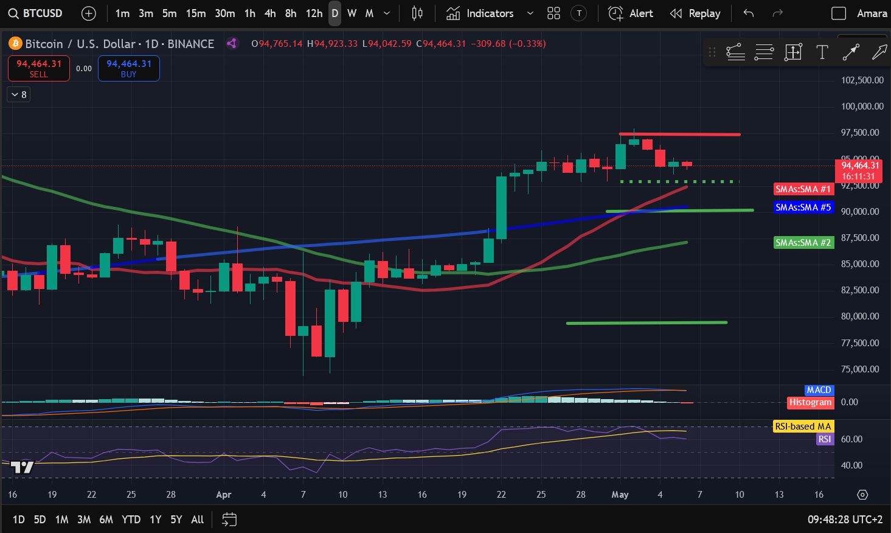The height and width of the screenshot is (533, 891).
Task: Open the candlestick chart type selector
Action: (417, 13)
